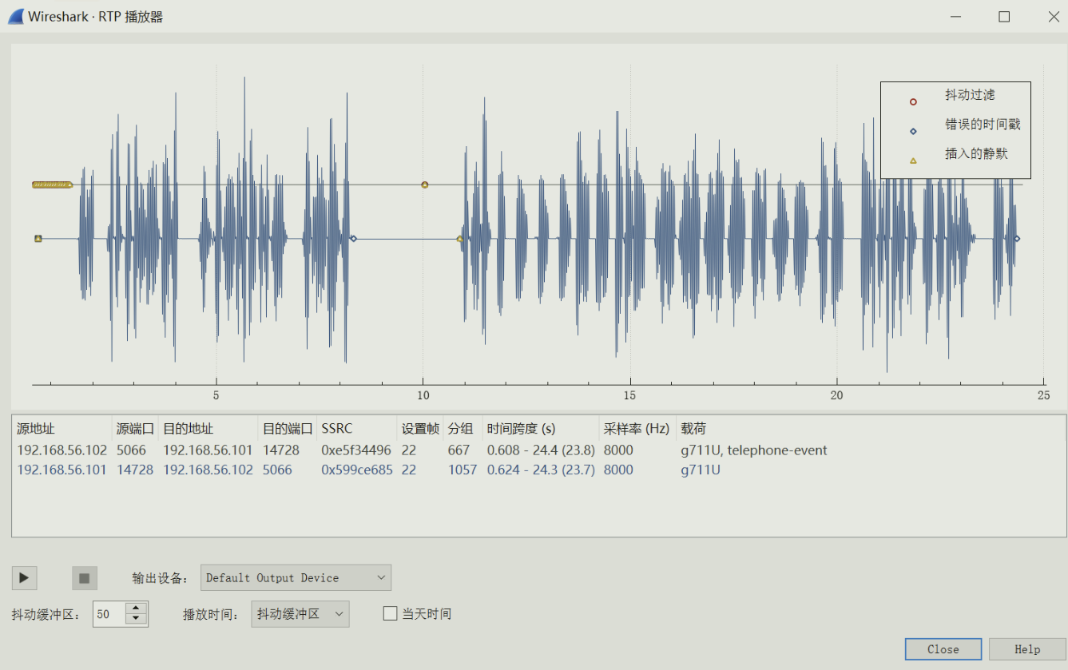1068x670 pixels.
Task: Click the 0.608 - 24.4 (23.8) time span cell
Action: click(x=540, y=450)
